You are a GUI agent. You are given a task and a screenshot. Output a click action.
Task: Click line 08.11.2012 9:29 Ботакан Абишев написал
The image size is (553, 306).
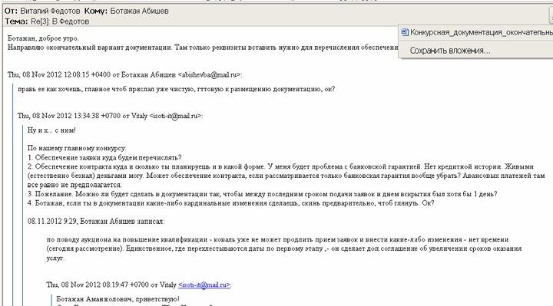(x=96, y=222)
